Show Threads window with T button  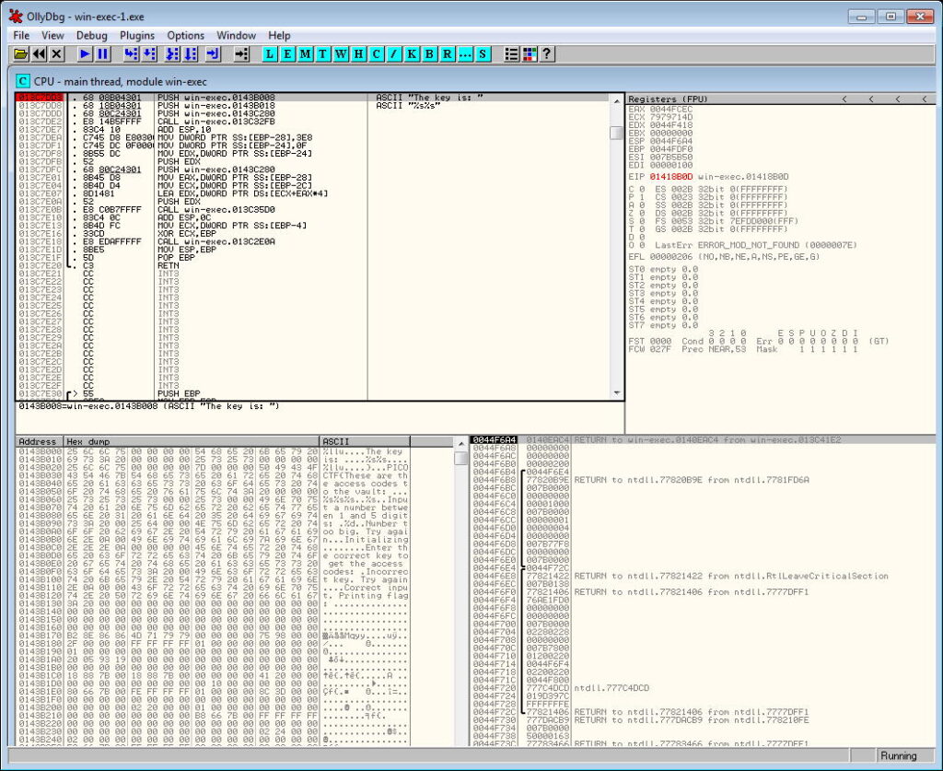(323, 54)
